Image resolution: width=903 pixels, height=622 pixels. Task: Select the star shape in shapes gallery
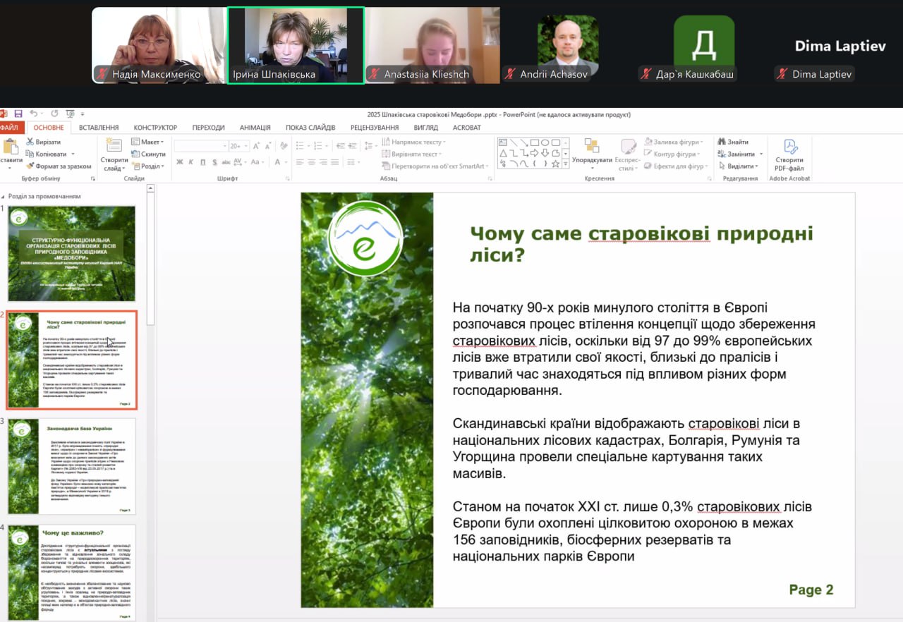pos(556,164)
